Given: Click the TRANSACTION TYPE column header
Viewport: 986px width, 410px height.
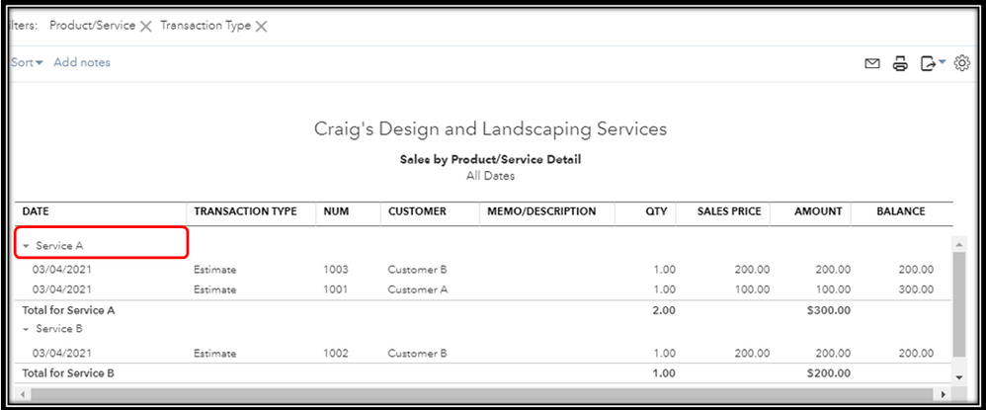Looking at the screenshot, I should 245,212.
